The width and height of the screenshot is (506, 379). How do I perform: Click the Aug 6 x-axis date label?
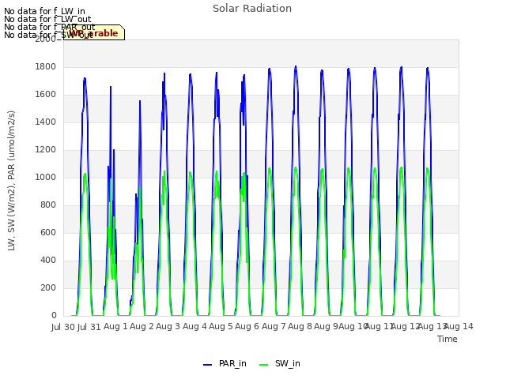click(247, 326)
